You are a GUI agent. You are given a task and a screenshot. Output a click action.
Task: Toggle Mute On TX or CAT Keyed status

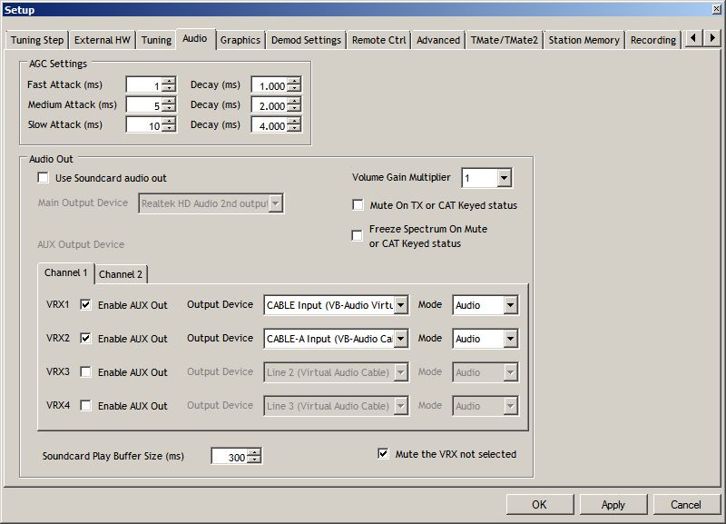358,205
